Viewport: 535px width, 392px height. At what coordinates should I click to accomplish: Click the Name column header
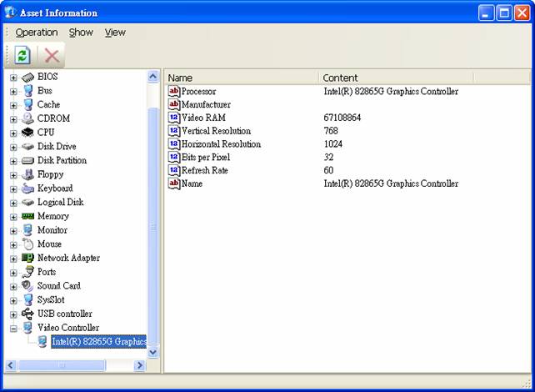tap(242, 78)
